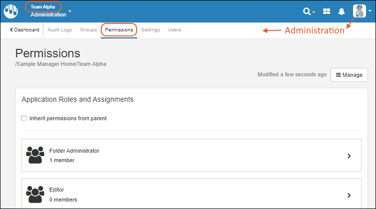Switch to the Groups tab

(88, 30)
